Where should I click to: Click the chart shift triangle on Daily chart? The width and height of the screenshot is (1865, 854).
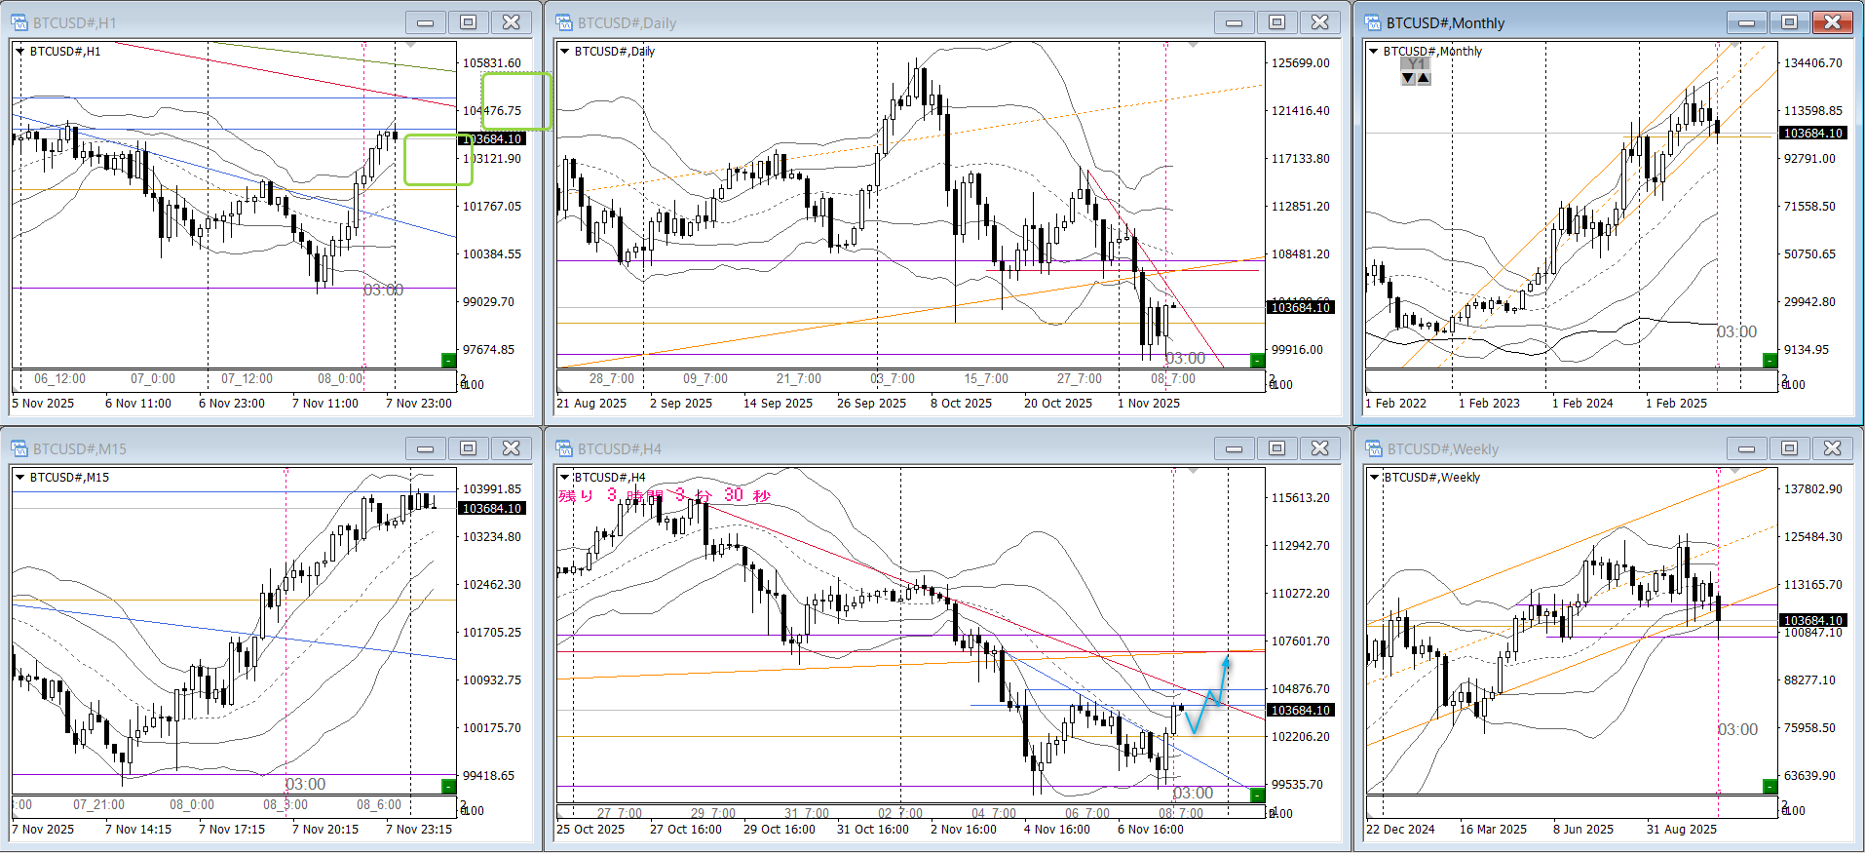tap(1193, 46)
